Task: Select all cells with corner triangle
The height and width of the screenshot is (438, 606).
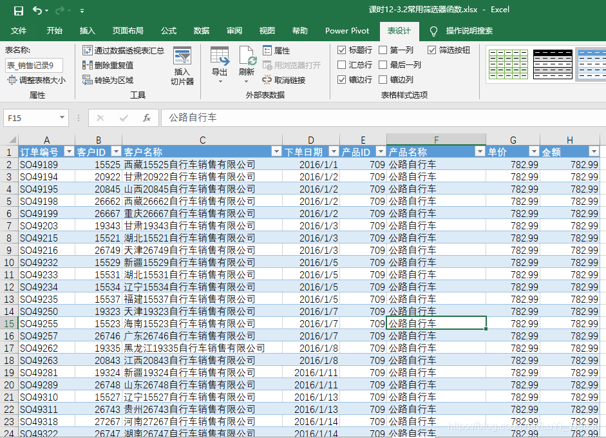Action: (12, 140)
